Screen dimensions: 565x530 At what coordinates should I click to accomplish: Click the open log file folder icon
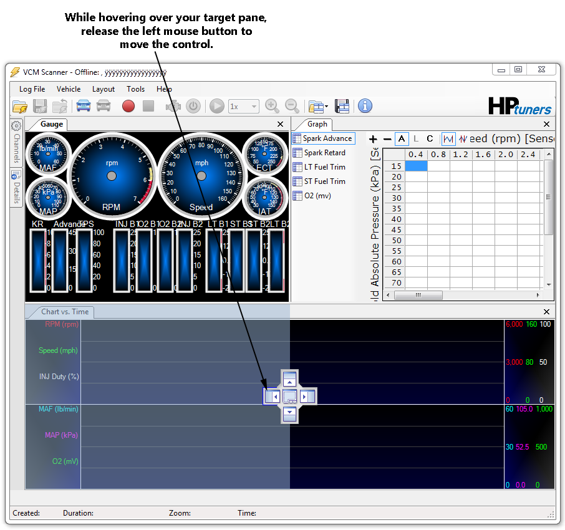[19, 106]
